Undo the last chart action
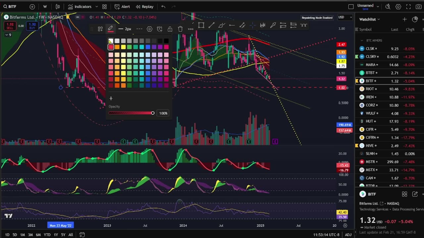This screenshot has width=424, height=238. click(163, 7)
